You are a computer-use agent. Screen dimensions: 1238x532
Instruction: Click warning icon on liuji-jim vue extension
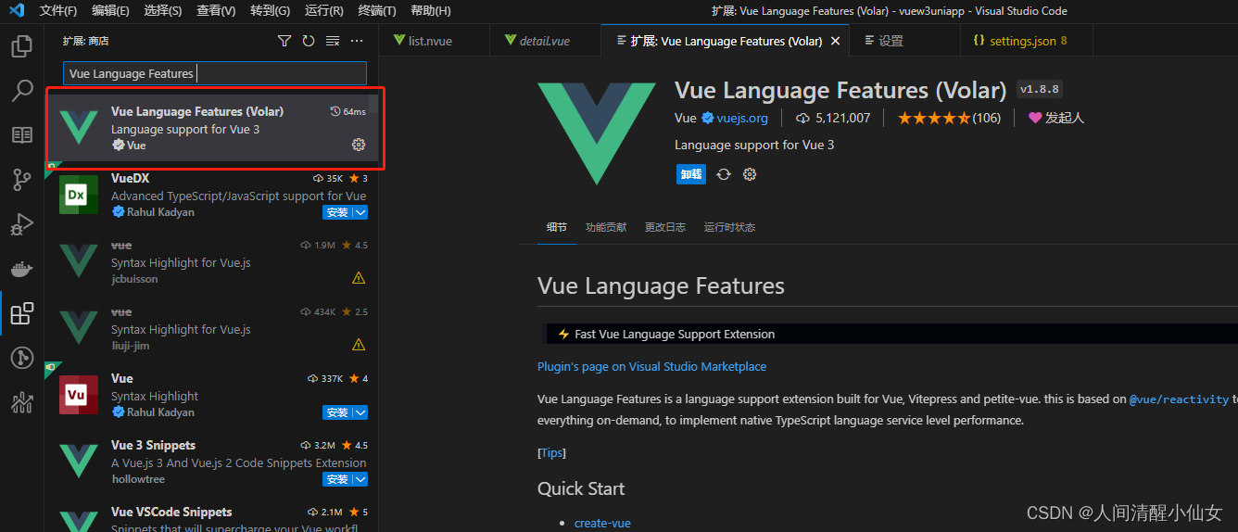click(359, 345)
